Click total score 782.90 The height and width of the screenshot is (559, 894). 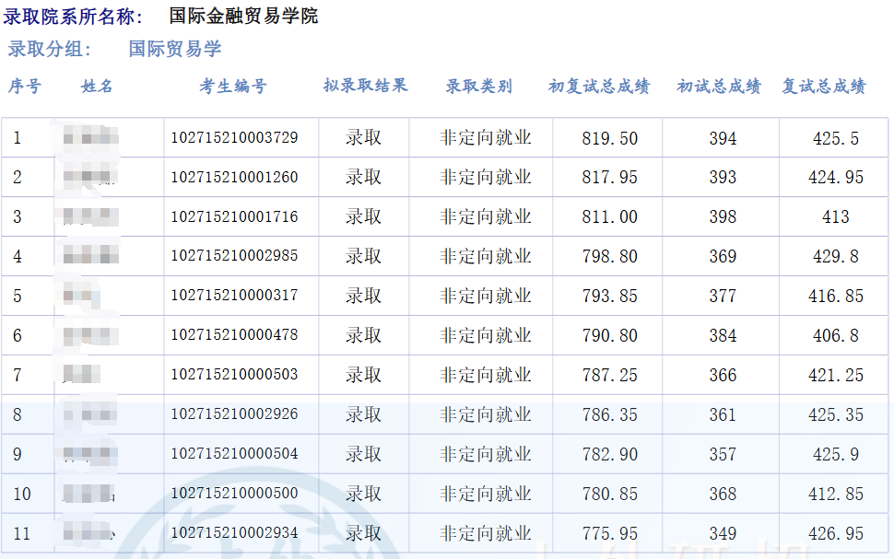pyautogui.click(x=609, y=455)
